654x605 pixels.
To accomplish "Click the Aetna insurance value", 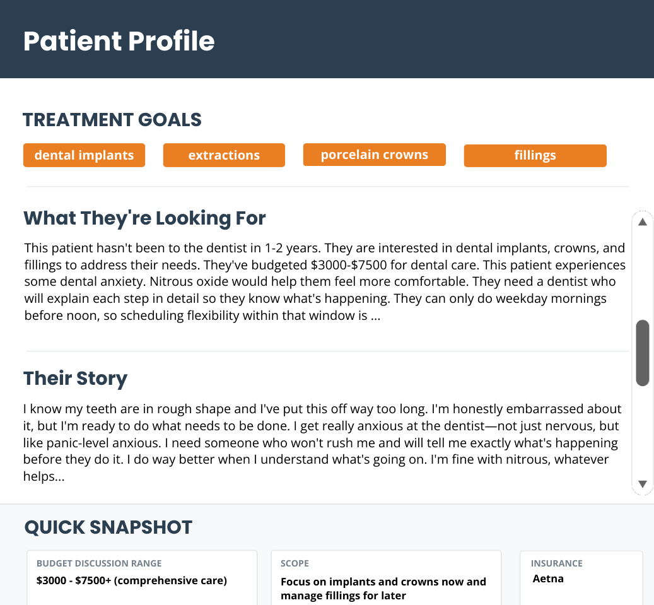I will pyautogui.click(x=548, y=579).
